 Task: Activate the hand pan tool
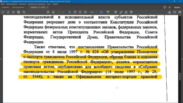point(75,12)
